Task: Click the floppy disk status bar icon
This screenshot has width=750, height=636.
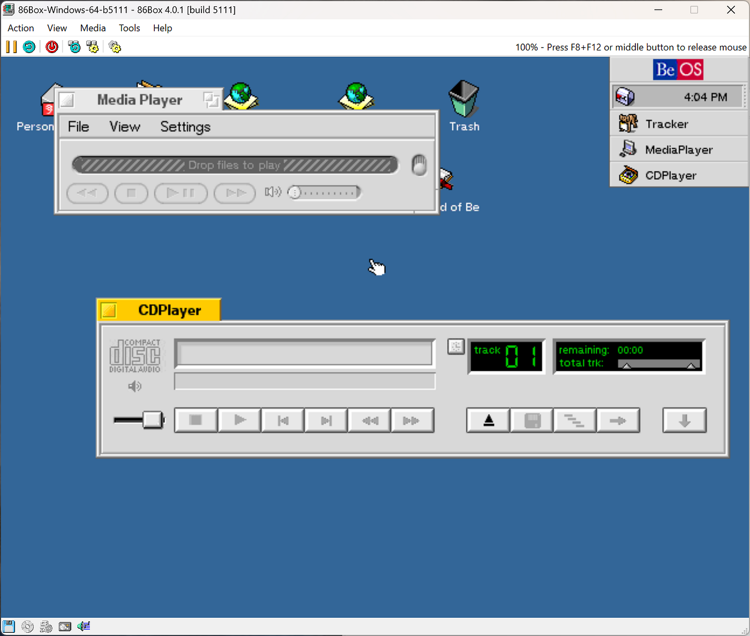Action: 9,626
